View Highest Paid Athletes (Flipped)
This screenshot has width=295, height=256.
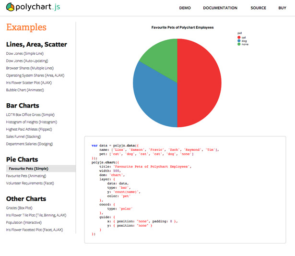tap(29, 129)
